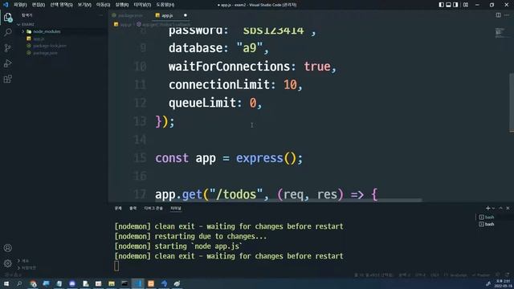514x289 pixels.
Task: Open Windows taskbar search
Action: (x=19, y=283)
